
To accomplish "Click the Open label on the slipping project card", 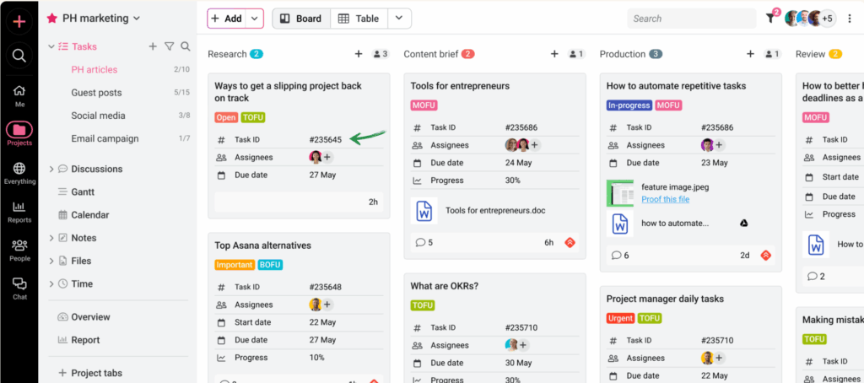I will [x=226, y=117].
